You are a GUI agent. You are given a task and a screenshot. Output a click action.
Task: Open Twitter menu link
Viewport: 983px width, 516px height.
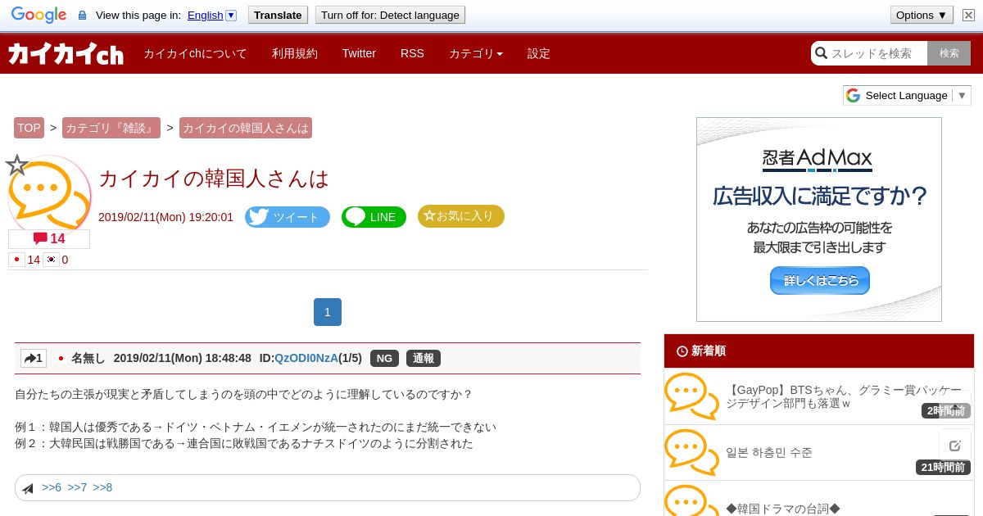pos(359,53)
